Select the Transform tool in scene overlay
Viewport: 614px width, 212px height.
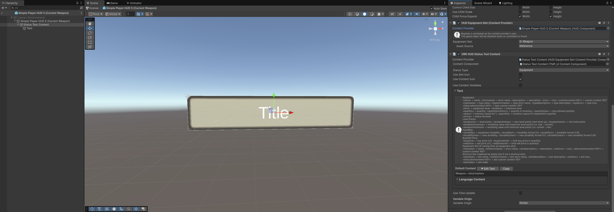90,47
